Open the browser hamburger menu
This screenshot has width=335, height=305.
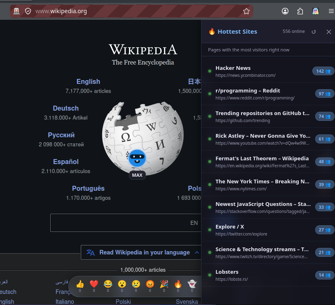coord(331,11)
